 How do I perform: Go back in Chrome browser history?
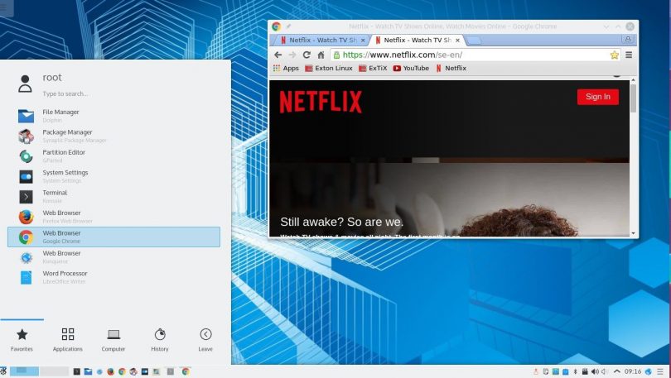(278, 55)
